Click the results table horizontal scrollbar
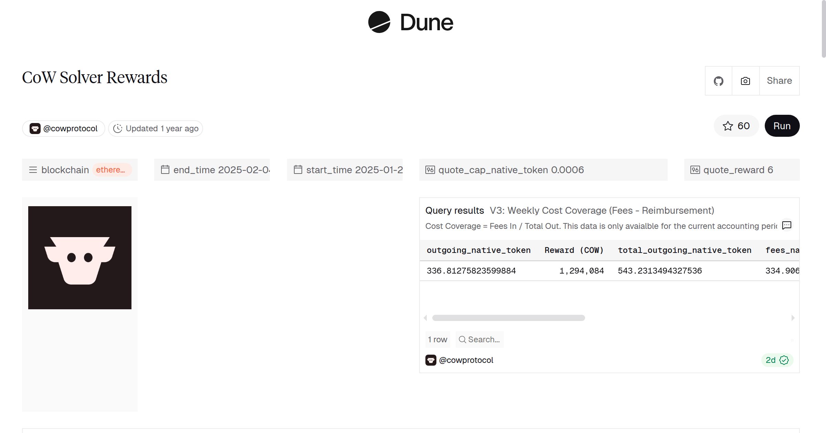 coord(508,318)
